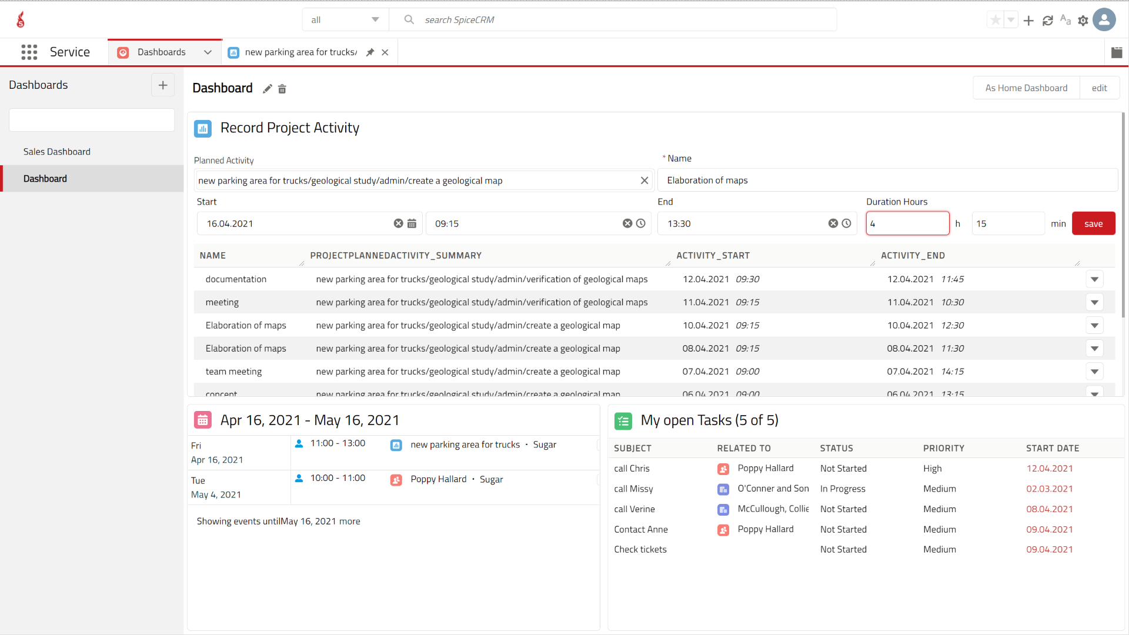The width and height of the screenshot is (1129, 635).
Task: Open row actions for documentation activity
Action: click(1094, 279)
